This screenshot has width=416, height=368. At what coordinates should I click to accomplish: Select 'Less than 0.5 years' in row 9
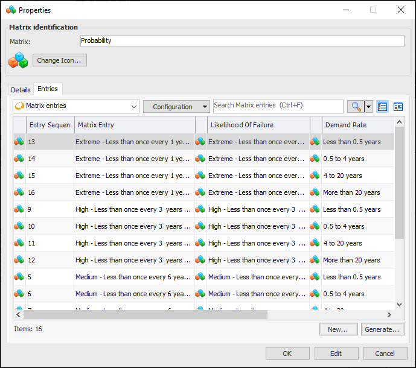352,209
